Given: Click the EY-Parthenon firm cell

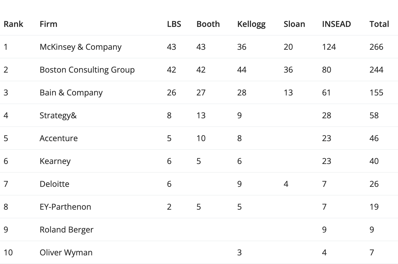Looking at the screenshot, I should coord(65,207).
